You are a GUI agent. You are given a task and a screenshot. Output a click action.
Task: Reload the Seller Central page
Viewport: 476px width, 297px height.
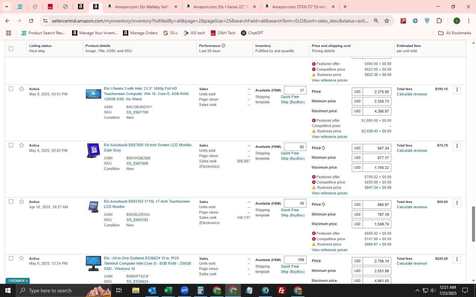tap(31, 21)
